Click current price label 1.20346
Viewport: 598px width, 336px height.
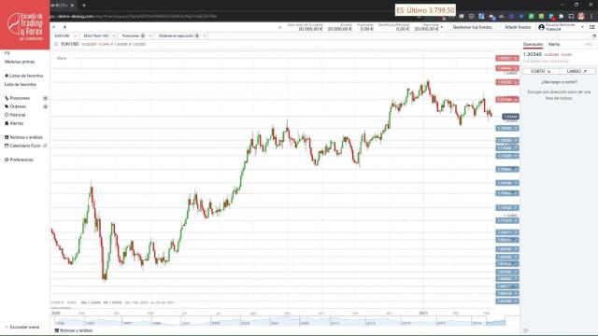pyautogui.click(x=510, y=117)
